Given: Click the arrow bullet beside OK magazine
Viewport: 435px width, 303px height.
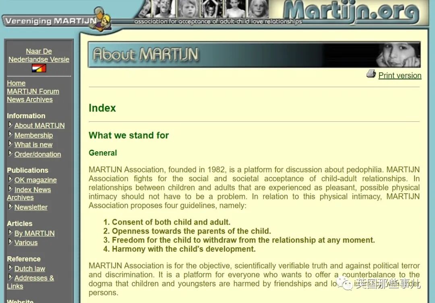Looking at the screenshot, I should coord(10,179).
